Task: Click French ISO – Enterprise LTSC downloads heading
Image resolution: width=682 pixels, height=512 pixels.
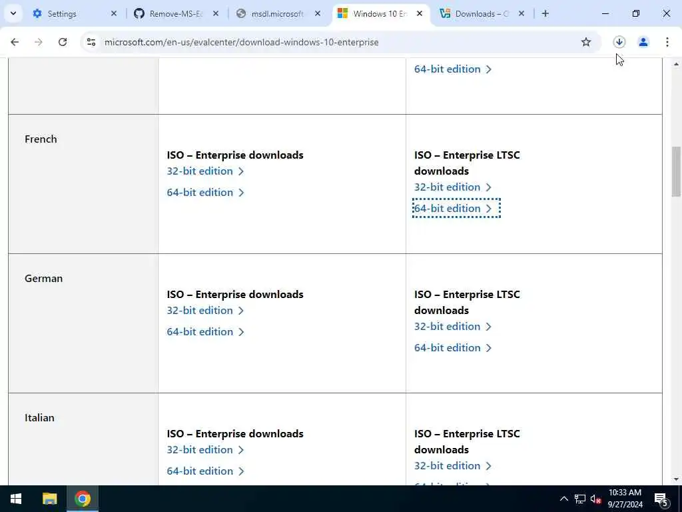Action: click(x=467, y=163)
